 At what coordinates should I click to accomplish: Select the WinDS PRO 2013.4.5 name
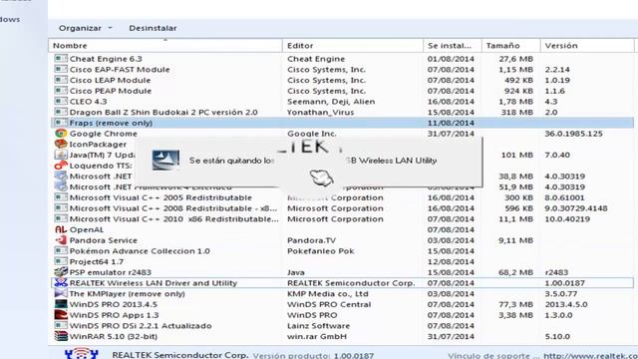pyautogui.click(x=113, y=304)
